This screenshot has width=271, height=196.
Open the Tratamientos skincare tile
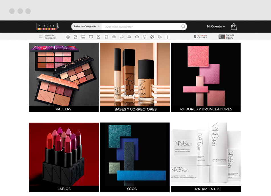coord(206,157)
